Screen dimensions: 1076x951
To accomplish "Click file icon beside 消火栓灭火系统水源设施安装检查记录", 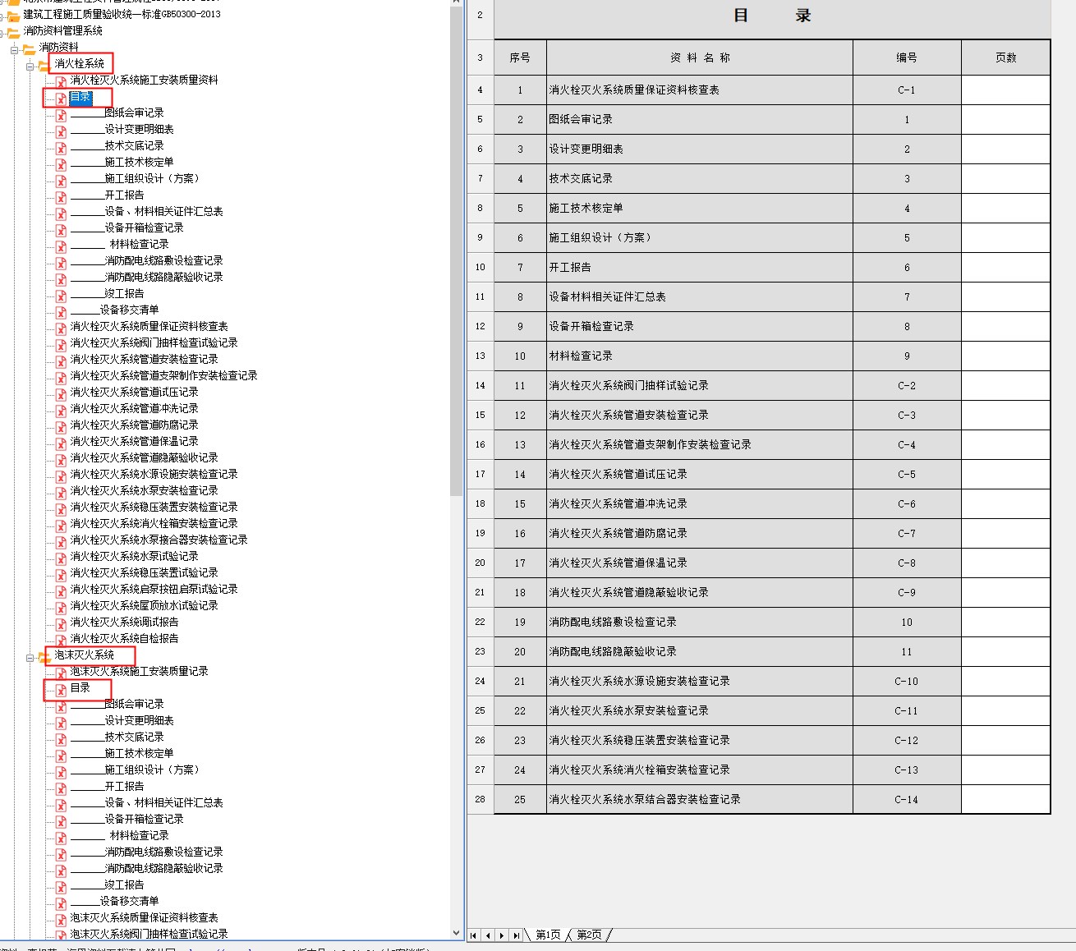I will point(61,475).
